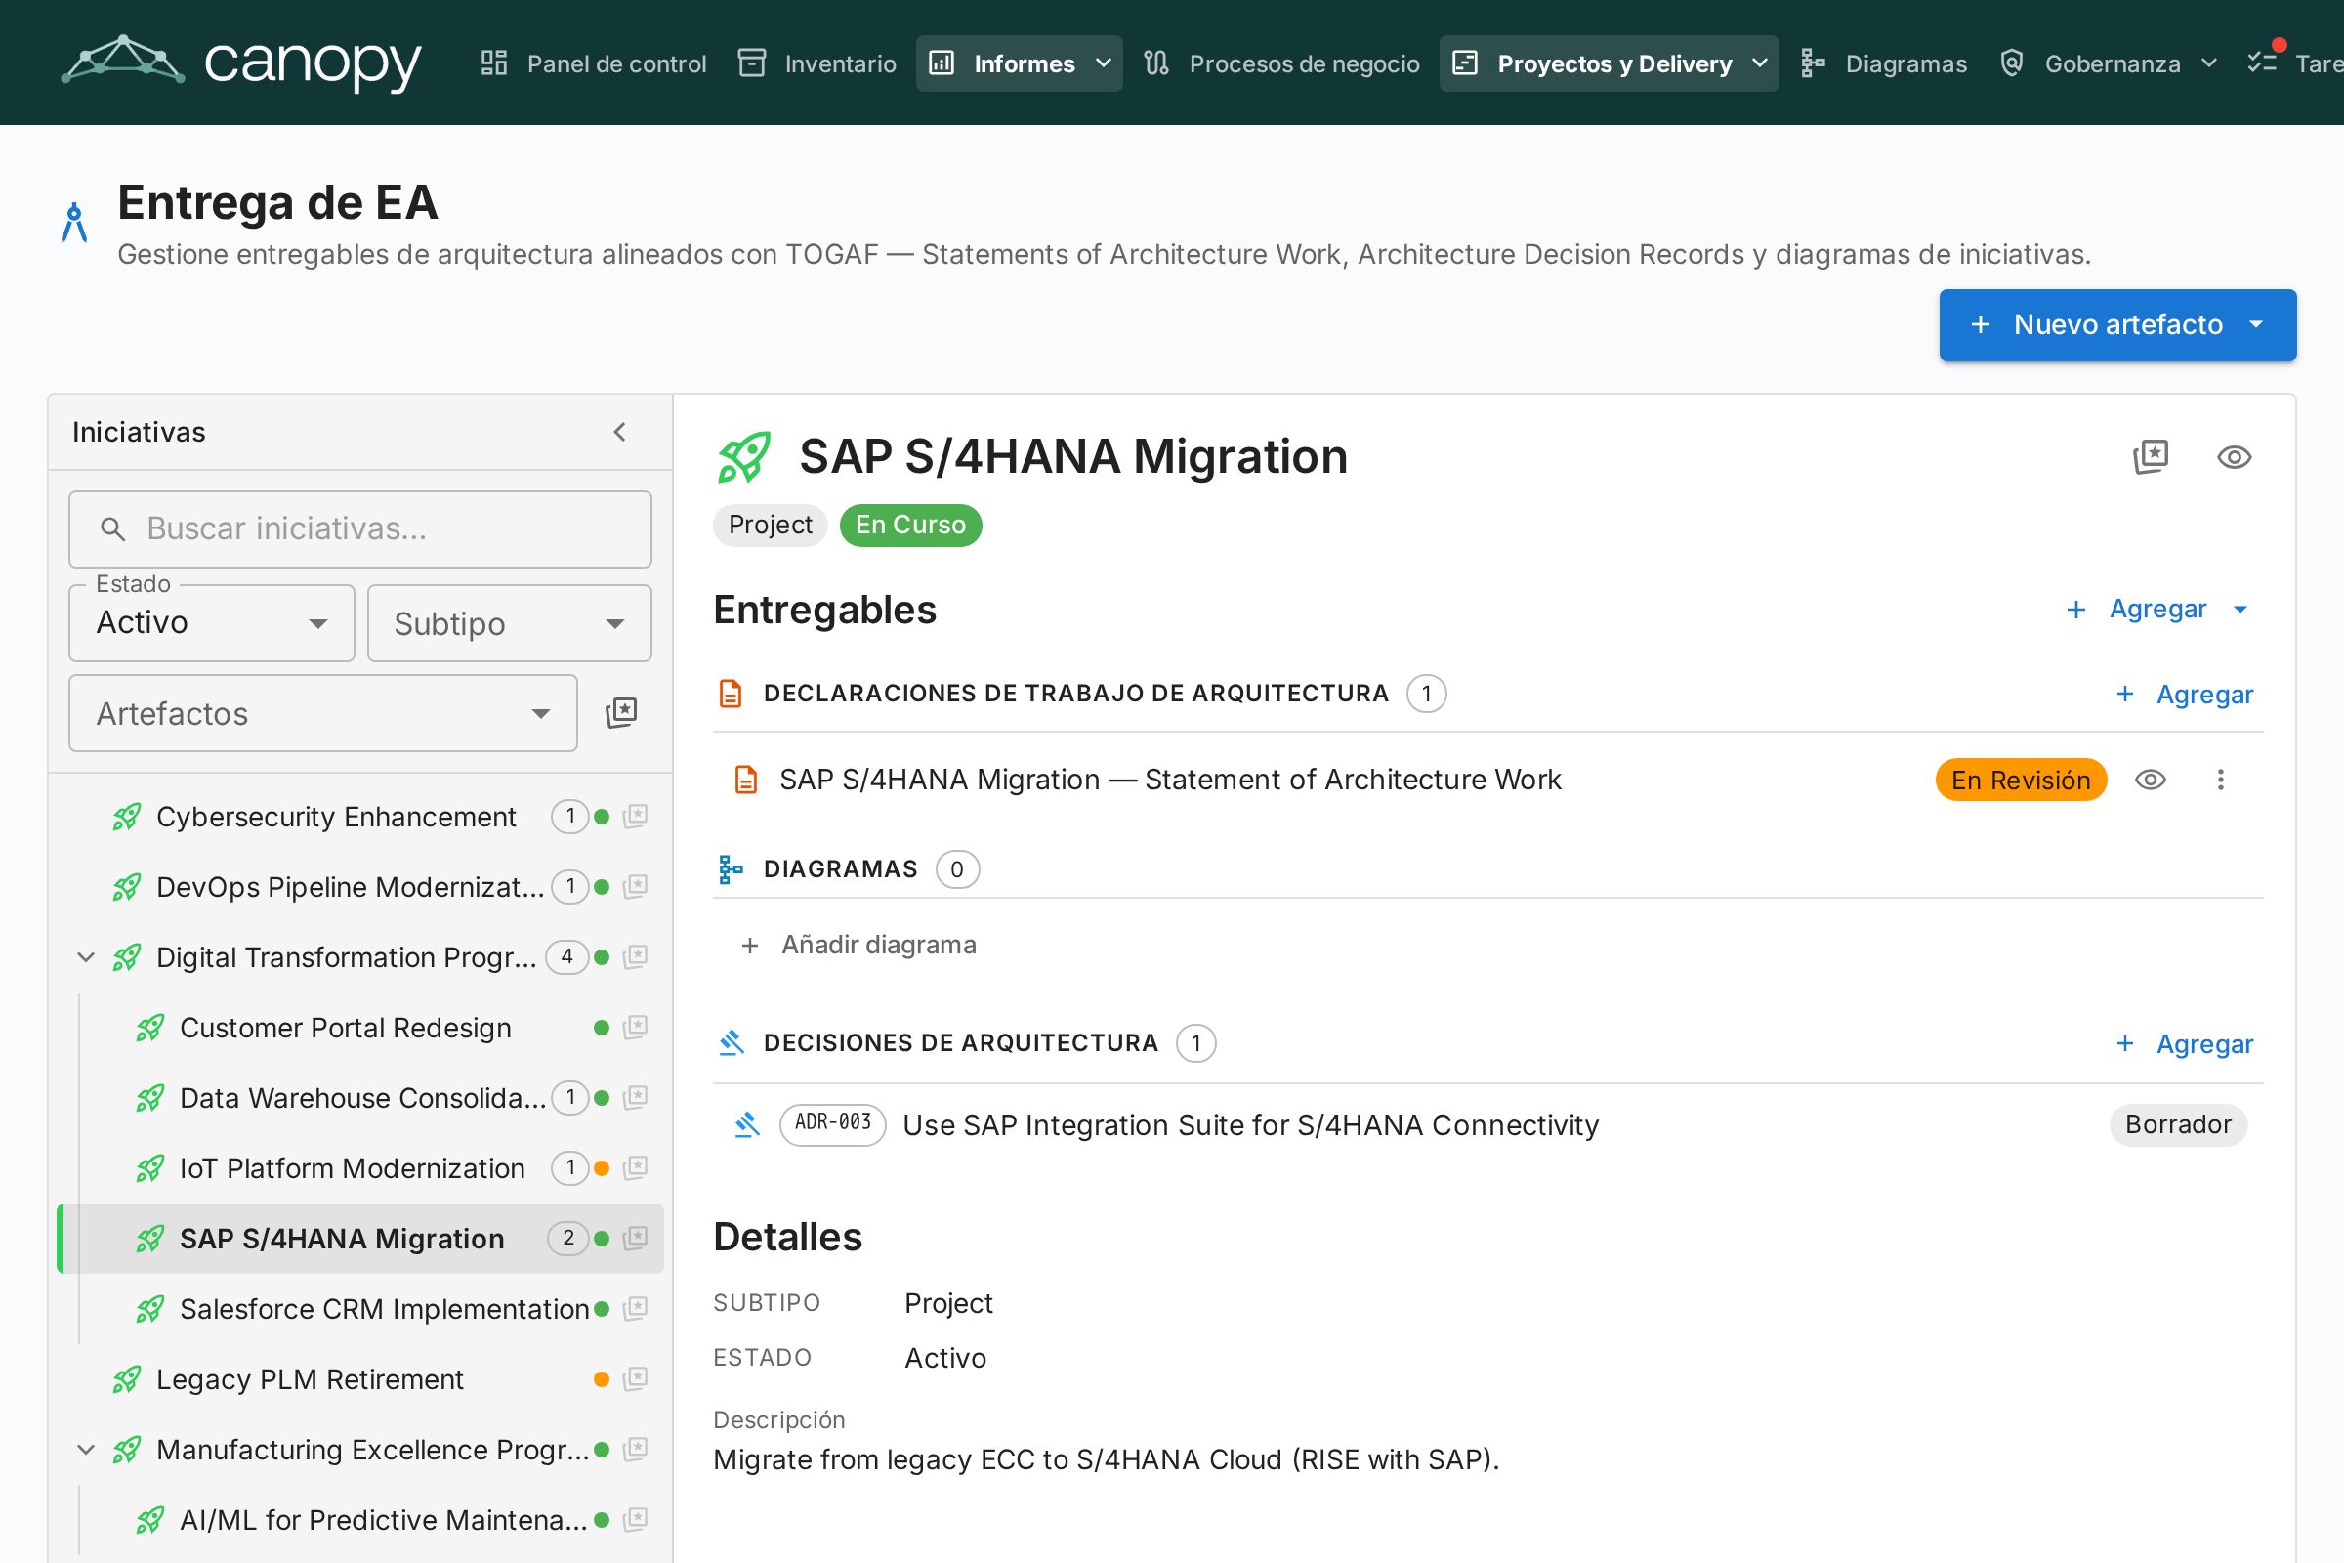Expand the Informes menu
2344x1563 pixels.
pyautogui.click(x=1020, y=63)
